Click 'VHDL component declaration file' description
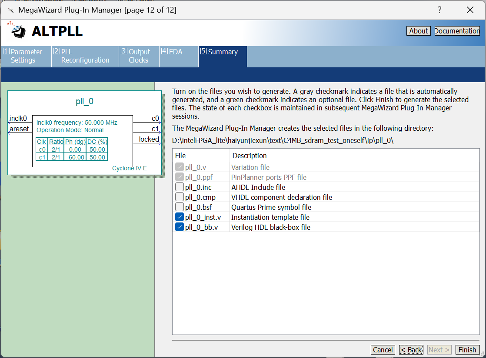 click(x=282, y=197)
